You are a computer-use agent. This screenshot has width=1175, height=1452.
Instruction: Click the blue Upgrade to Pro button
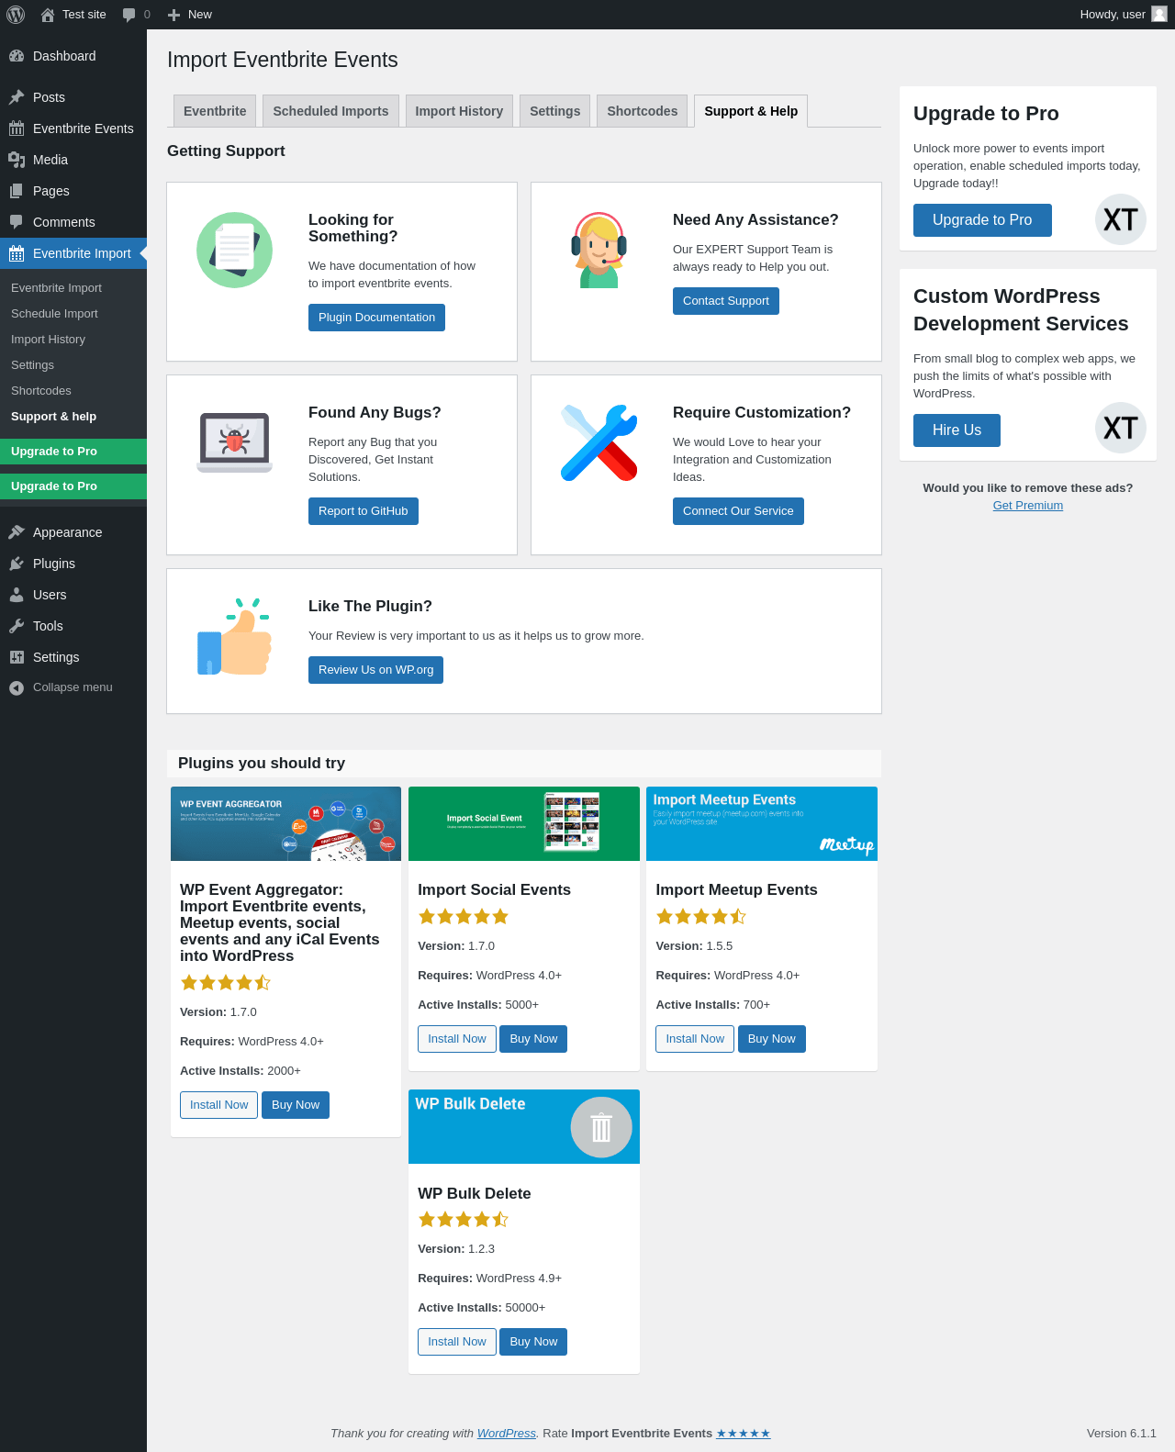tap(982, 220)
